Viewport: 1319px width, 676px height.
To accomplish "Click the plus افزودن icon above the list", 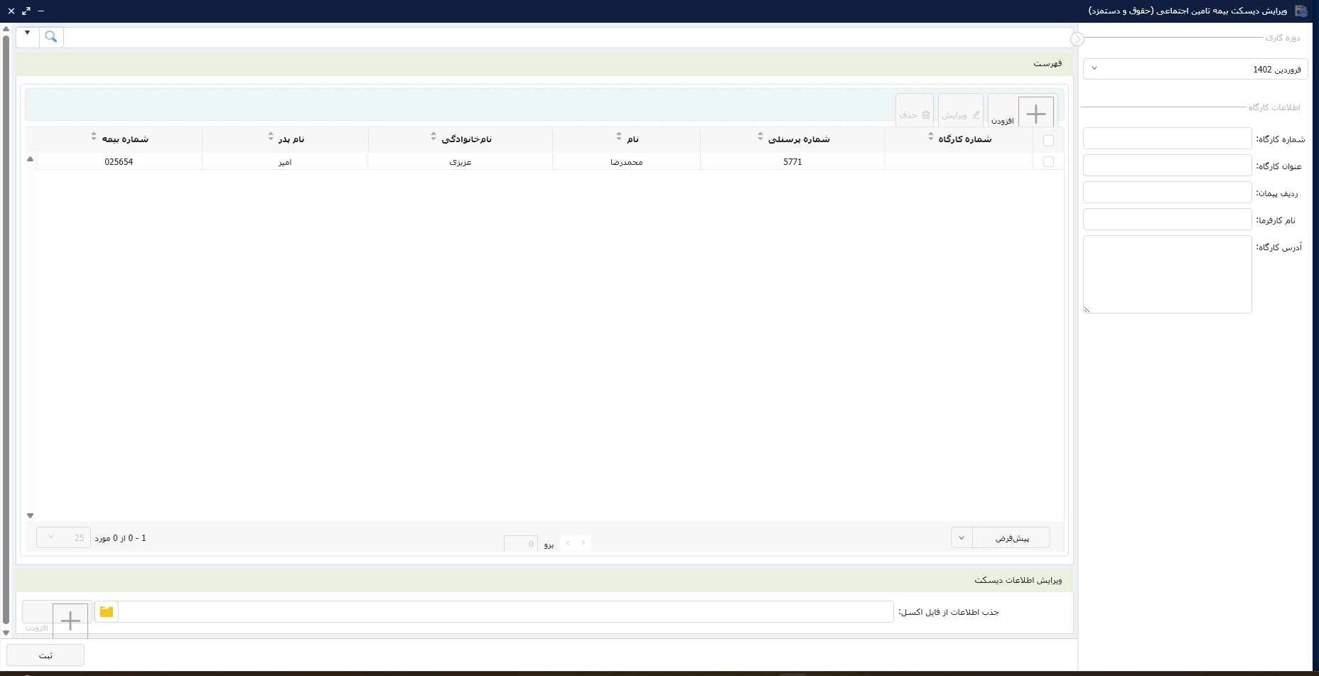I will coord(1035,113).
